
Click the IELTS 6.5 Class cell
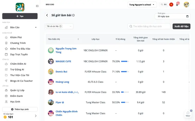click(x=96, y=82)
